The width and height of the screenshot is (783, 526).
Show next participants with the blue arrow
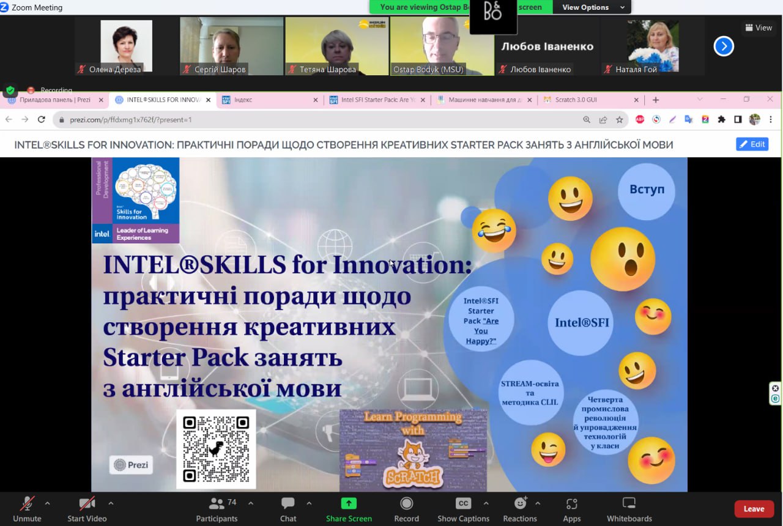[724, 46]
